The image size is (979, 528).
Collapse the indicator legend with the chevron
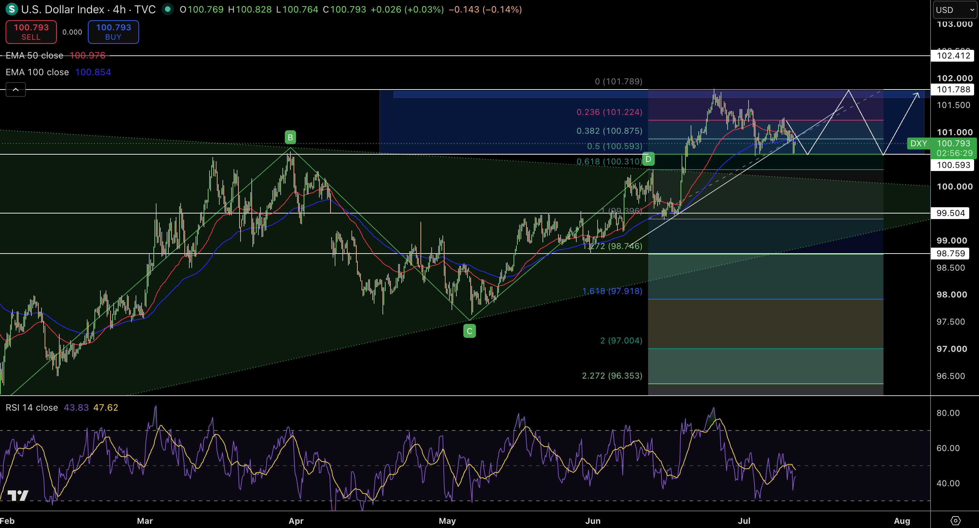[16, 90]
